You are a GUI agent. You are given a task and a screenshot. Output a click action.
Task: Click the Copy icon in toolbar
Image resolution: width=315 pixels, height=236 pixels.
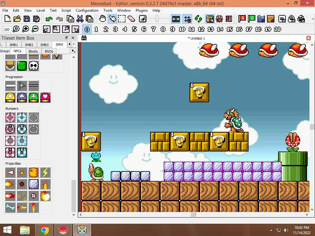point(70,19)
